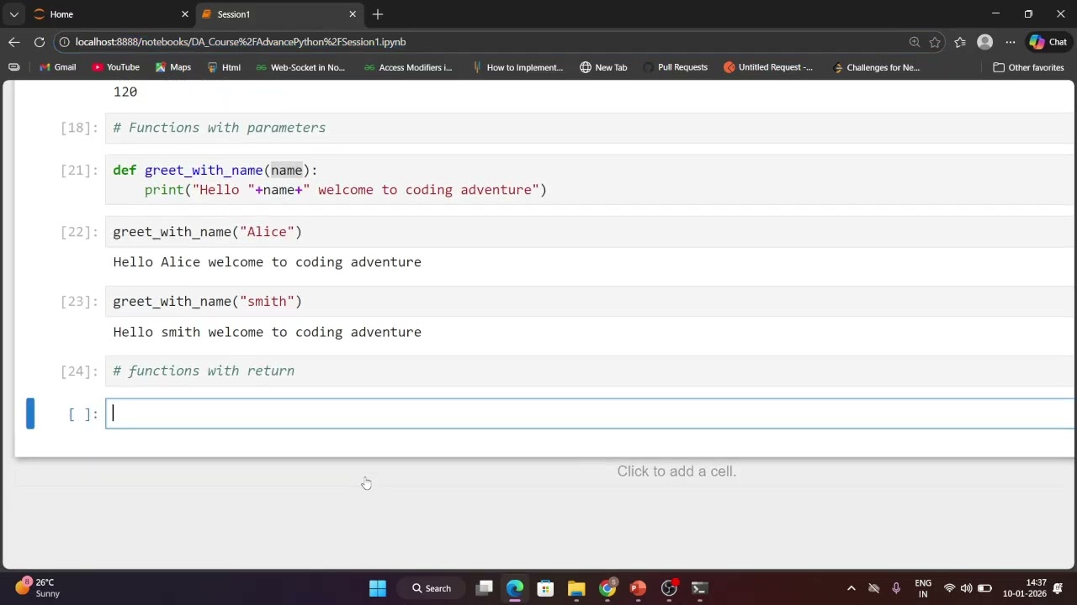Open the YouTube bookmark
The image size is (1077, 605).
[x=116, y=67]
